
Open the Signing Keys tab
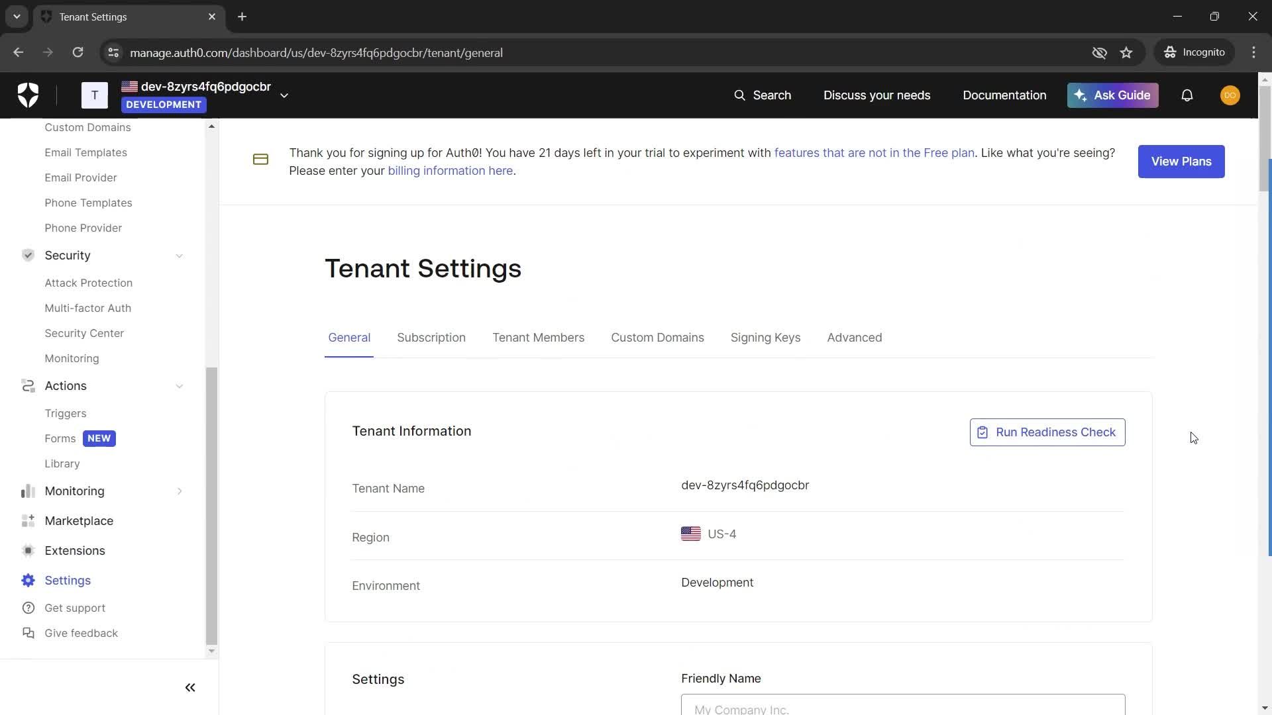click(x=765, y=338)
